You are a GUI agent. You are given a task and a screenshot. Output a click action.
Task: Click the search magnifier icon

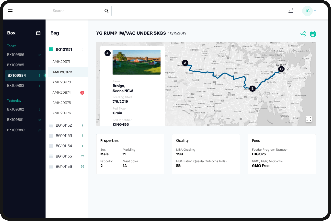click(x=106, y=11)
